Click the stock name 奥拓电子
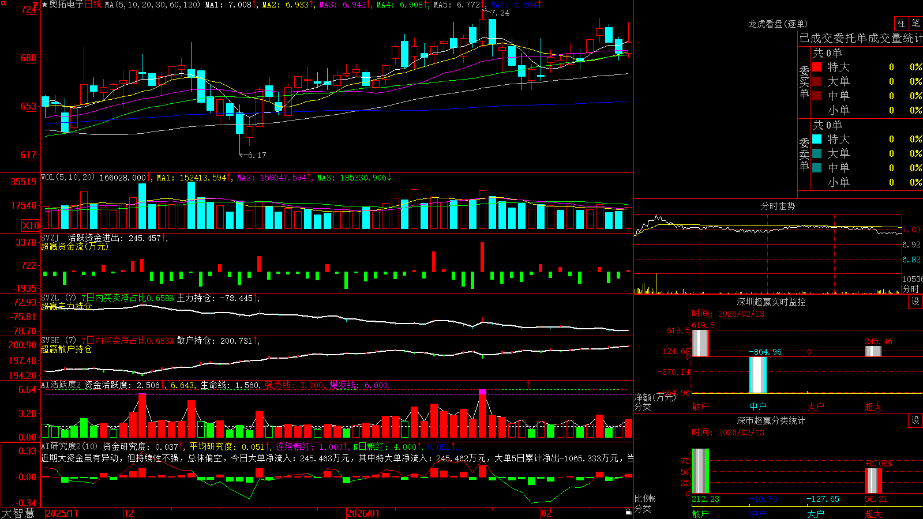923x519 pixels. 66,5
